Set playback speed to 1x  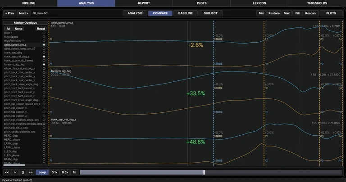point(74,172)
